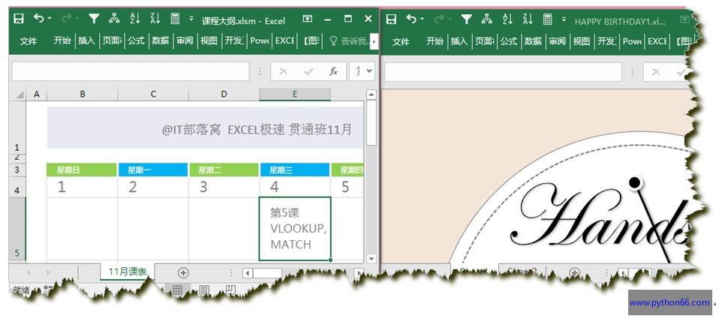
Task: Open the calculator icon in 课程大纲 window
Action: tap(174, 18)
